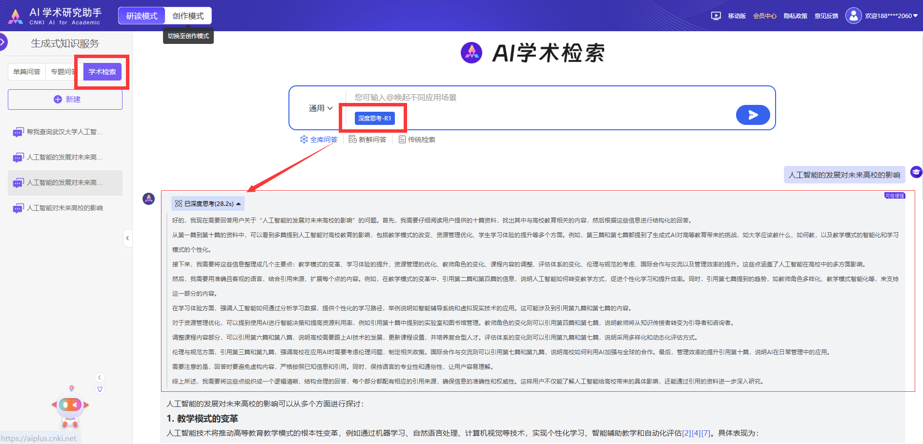Click the query input field
Viewport: 923px width, 444px height.
[537, 98]
